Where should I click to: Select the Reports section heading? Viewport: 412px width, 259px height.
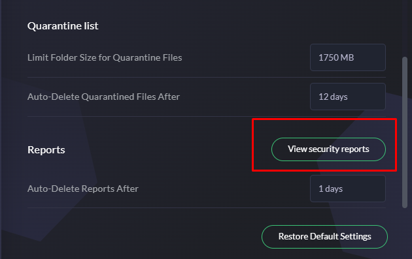click(46, 150)
